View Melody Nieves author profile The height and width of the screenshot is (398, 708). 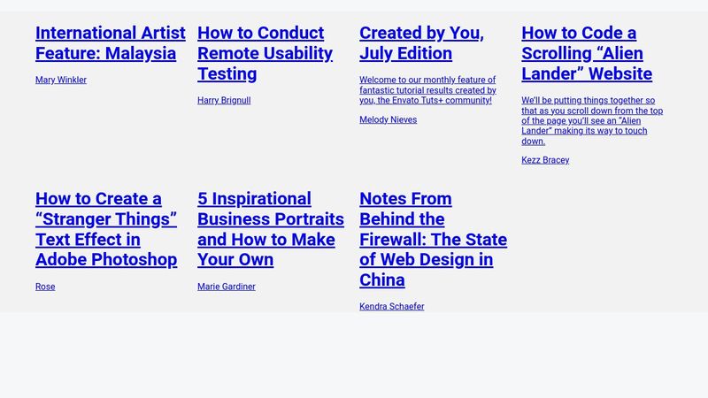point(388,120)
